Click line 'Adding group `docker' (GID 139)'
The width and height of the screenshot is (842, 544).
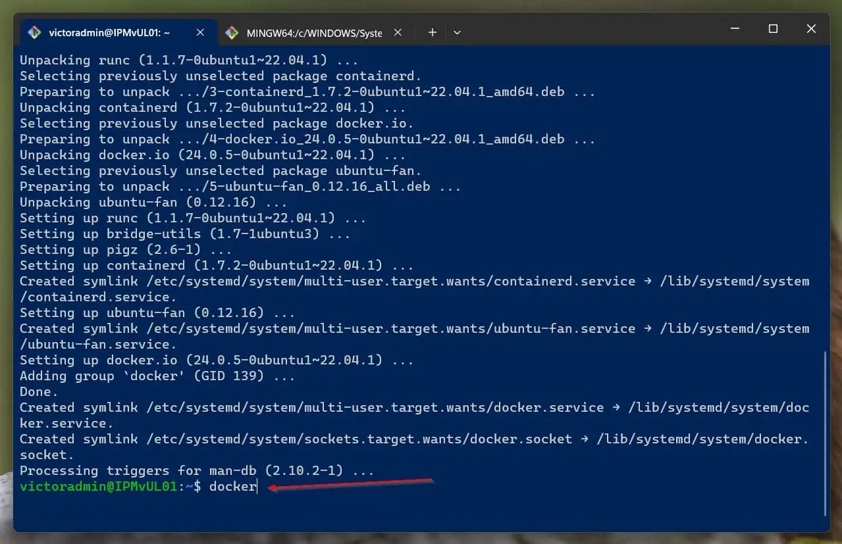click(x=157, y=376)
